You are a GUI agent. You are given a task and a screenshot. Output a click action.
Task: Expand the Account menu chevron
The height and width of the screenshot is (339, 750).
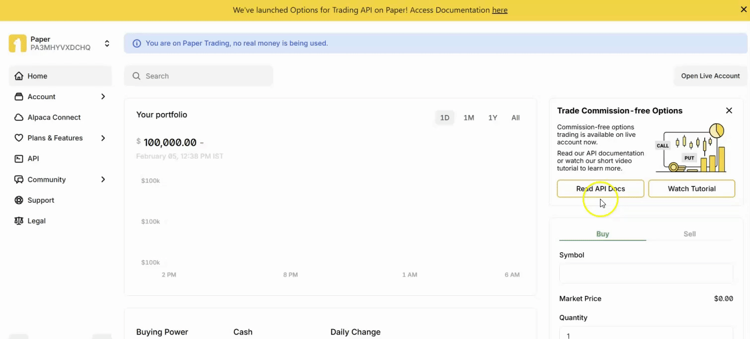pyautogui.click(x=103, y=97)
